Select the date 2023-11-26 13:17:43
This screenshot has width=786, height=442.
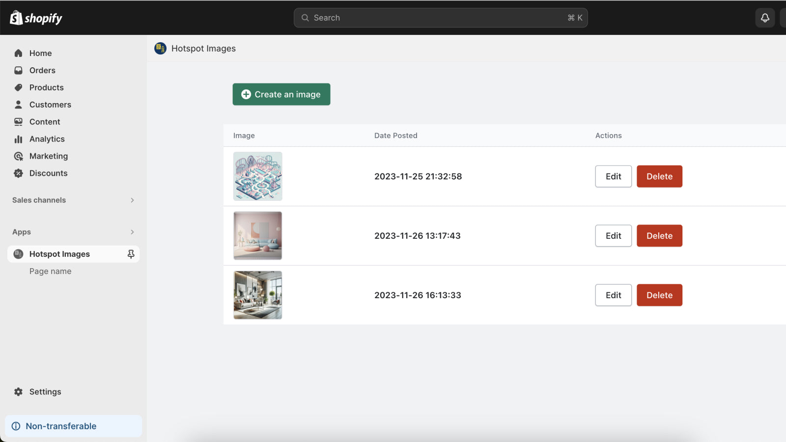point(418,236)
